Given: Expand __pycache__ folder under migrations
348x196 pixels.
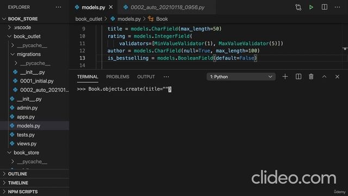Looking at the screenshot, I should [x=16, y=63].
